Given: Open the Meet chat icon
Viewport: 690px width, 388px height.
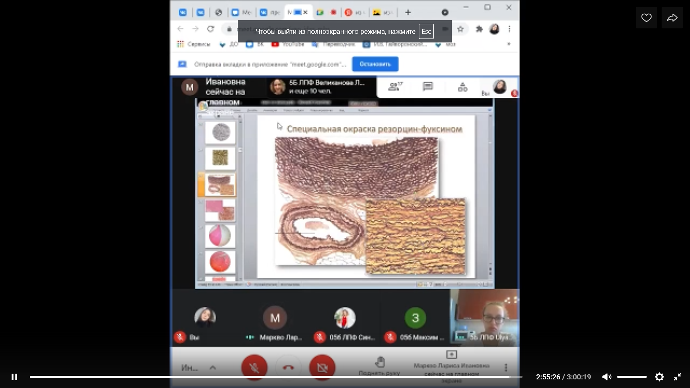Looking at the screenshot, I should 428,87.
